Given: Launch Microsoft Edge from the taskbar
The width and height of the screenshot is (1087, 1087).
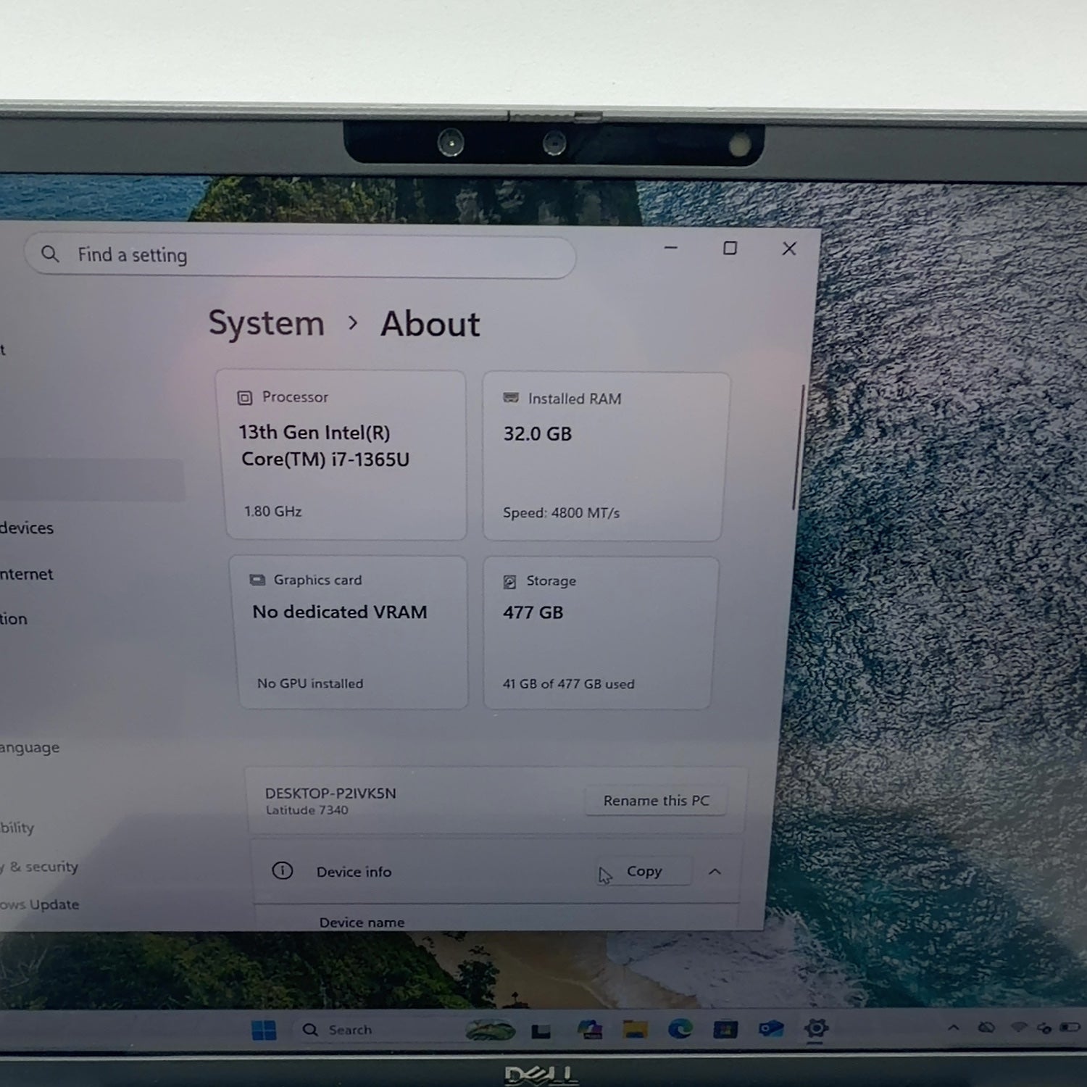Looking at the screenshot, I should pos(680,1029).
